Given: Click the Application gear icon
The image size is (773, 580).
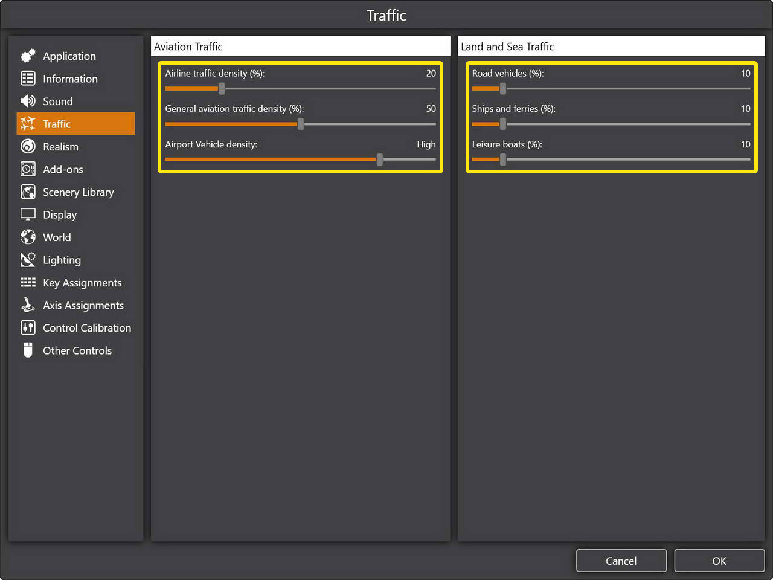Looking at the screenshot, I should (x=28, y=56).
